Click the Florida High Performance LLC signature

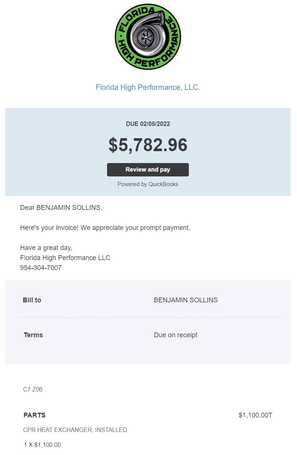[x=65, y=258]
